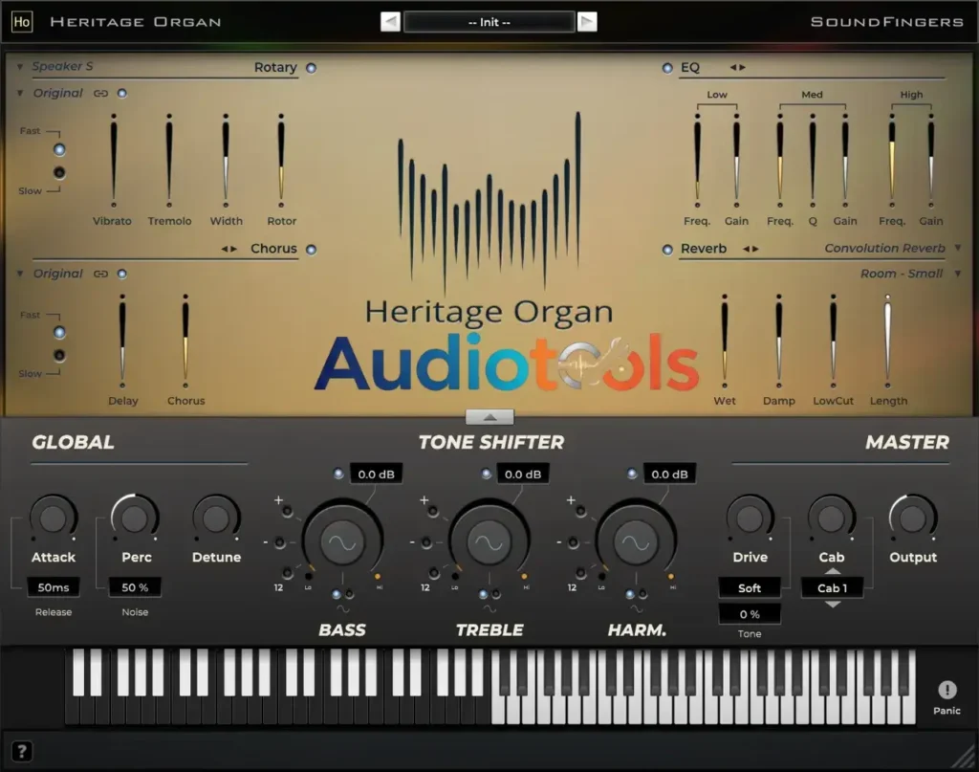
Task: Click the Soft drive mode button
Action: (x=750, y=587)
